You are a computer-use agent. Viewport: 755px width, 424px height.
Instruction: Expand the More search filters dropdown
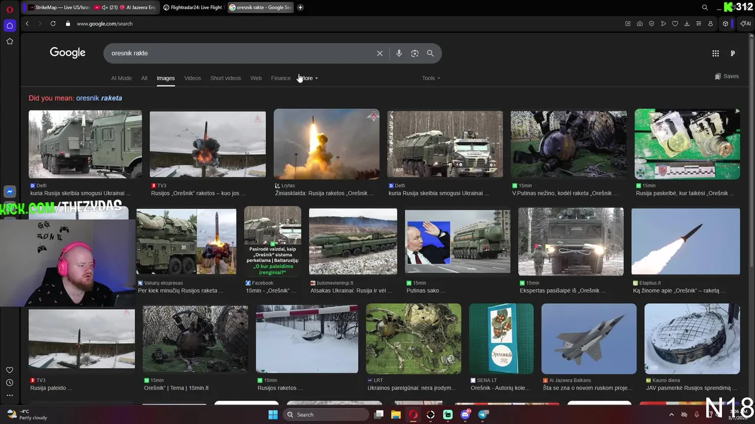click(308, 78)
